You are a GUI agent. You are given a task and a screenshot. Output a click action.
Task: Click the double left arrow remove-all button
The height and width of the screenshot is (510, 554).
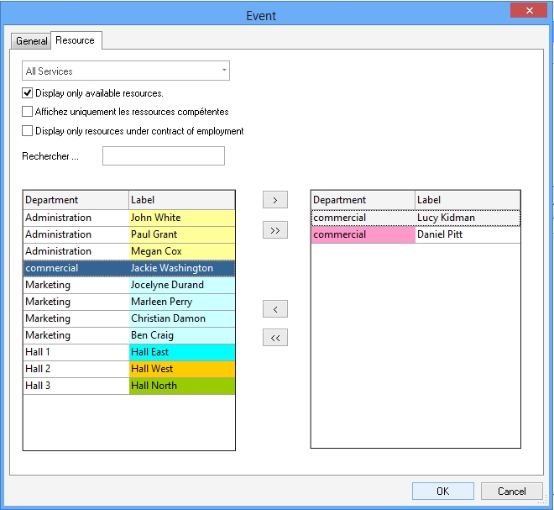(x=274, y=338)
